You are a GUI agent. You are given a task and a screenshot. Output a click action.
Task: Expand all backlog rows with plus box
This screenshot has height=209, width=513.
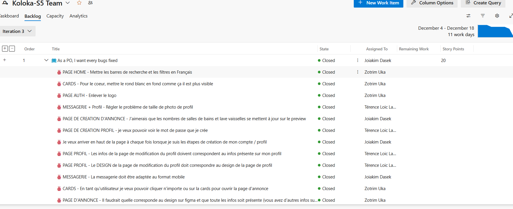pos(5,49)
